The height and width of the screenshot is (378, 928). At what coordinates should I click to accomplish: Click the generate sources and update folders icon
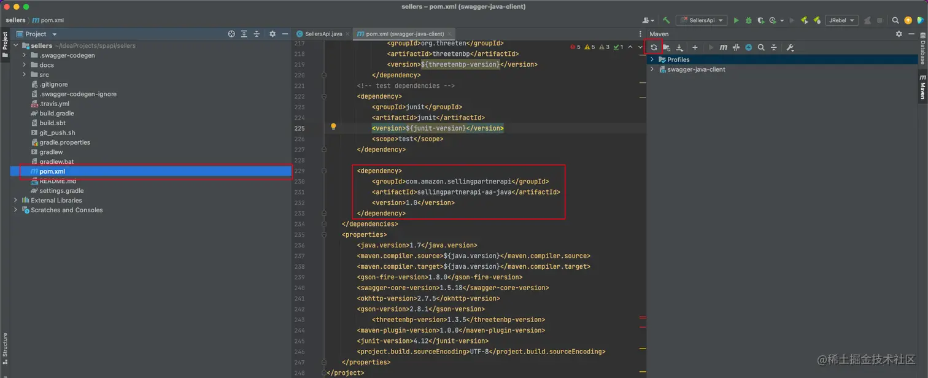click(x=667, y=47)
